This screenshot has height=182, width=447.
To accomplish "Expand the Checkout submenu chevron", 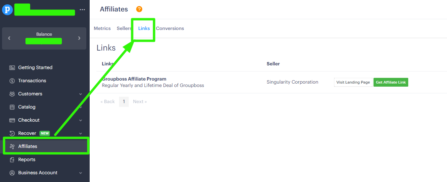I will pyautogui.click(x=81, y=120).
